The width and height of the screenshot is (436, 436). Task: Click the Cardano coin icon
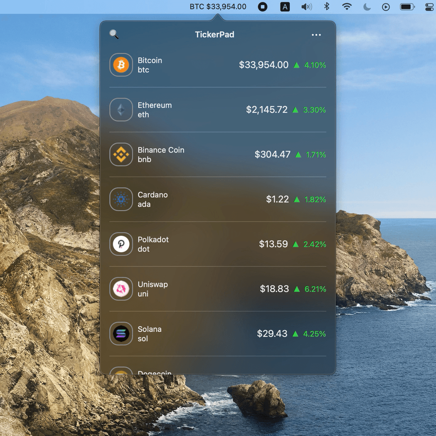point(120,199)
